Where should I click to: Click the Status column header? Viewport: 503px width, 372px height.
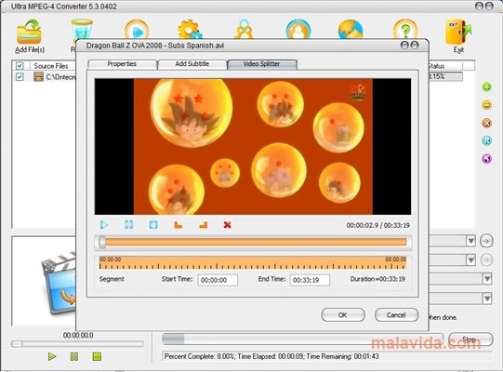click(445, 66)
